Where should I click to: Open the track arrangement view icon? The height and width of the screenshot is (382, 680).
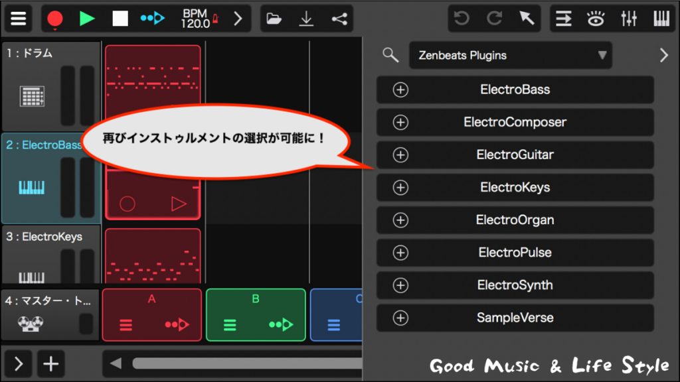pyautogui.click(x=563, y=19)
